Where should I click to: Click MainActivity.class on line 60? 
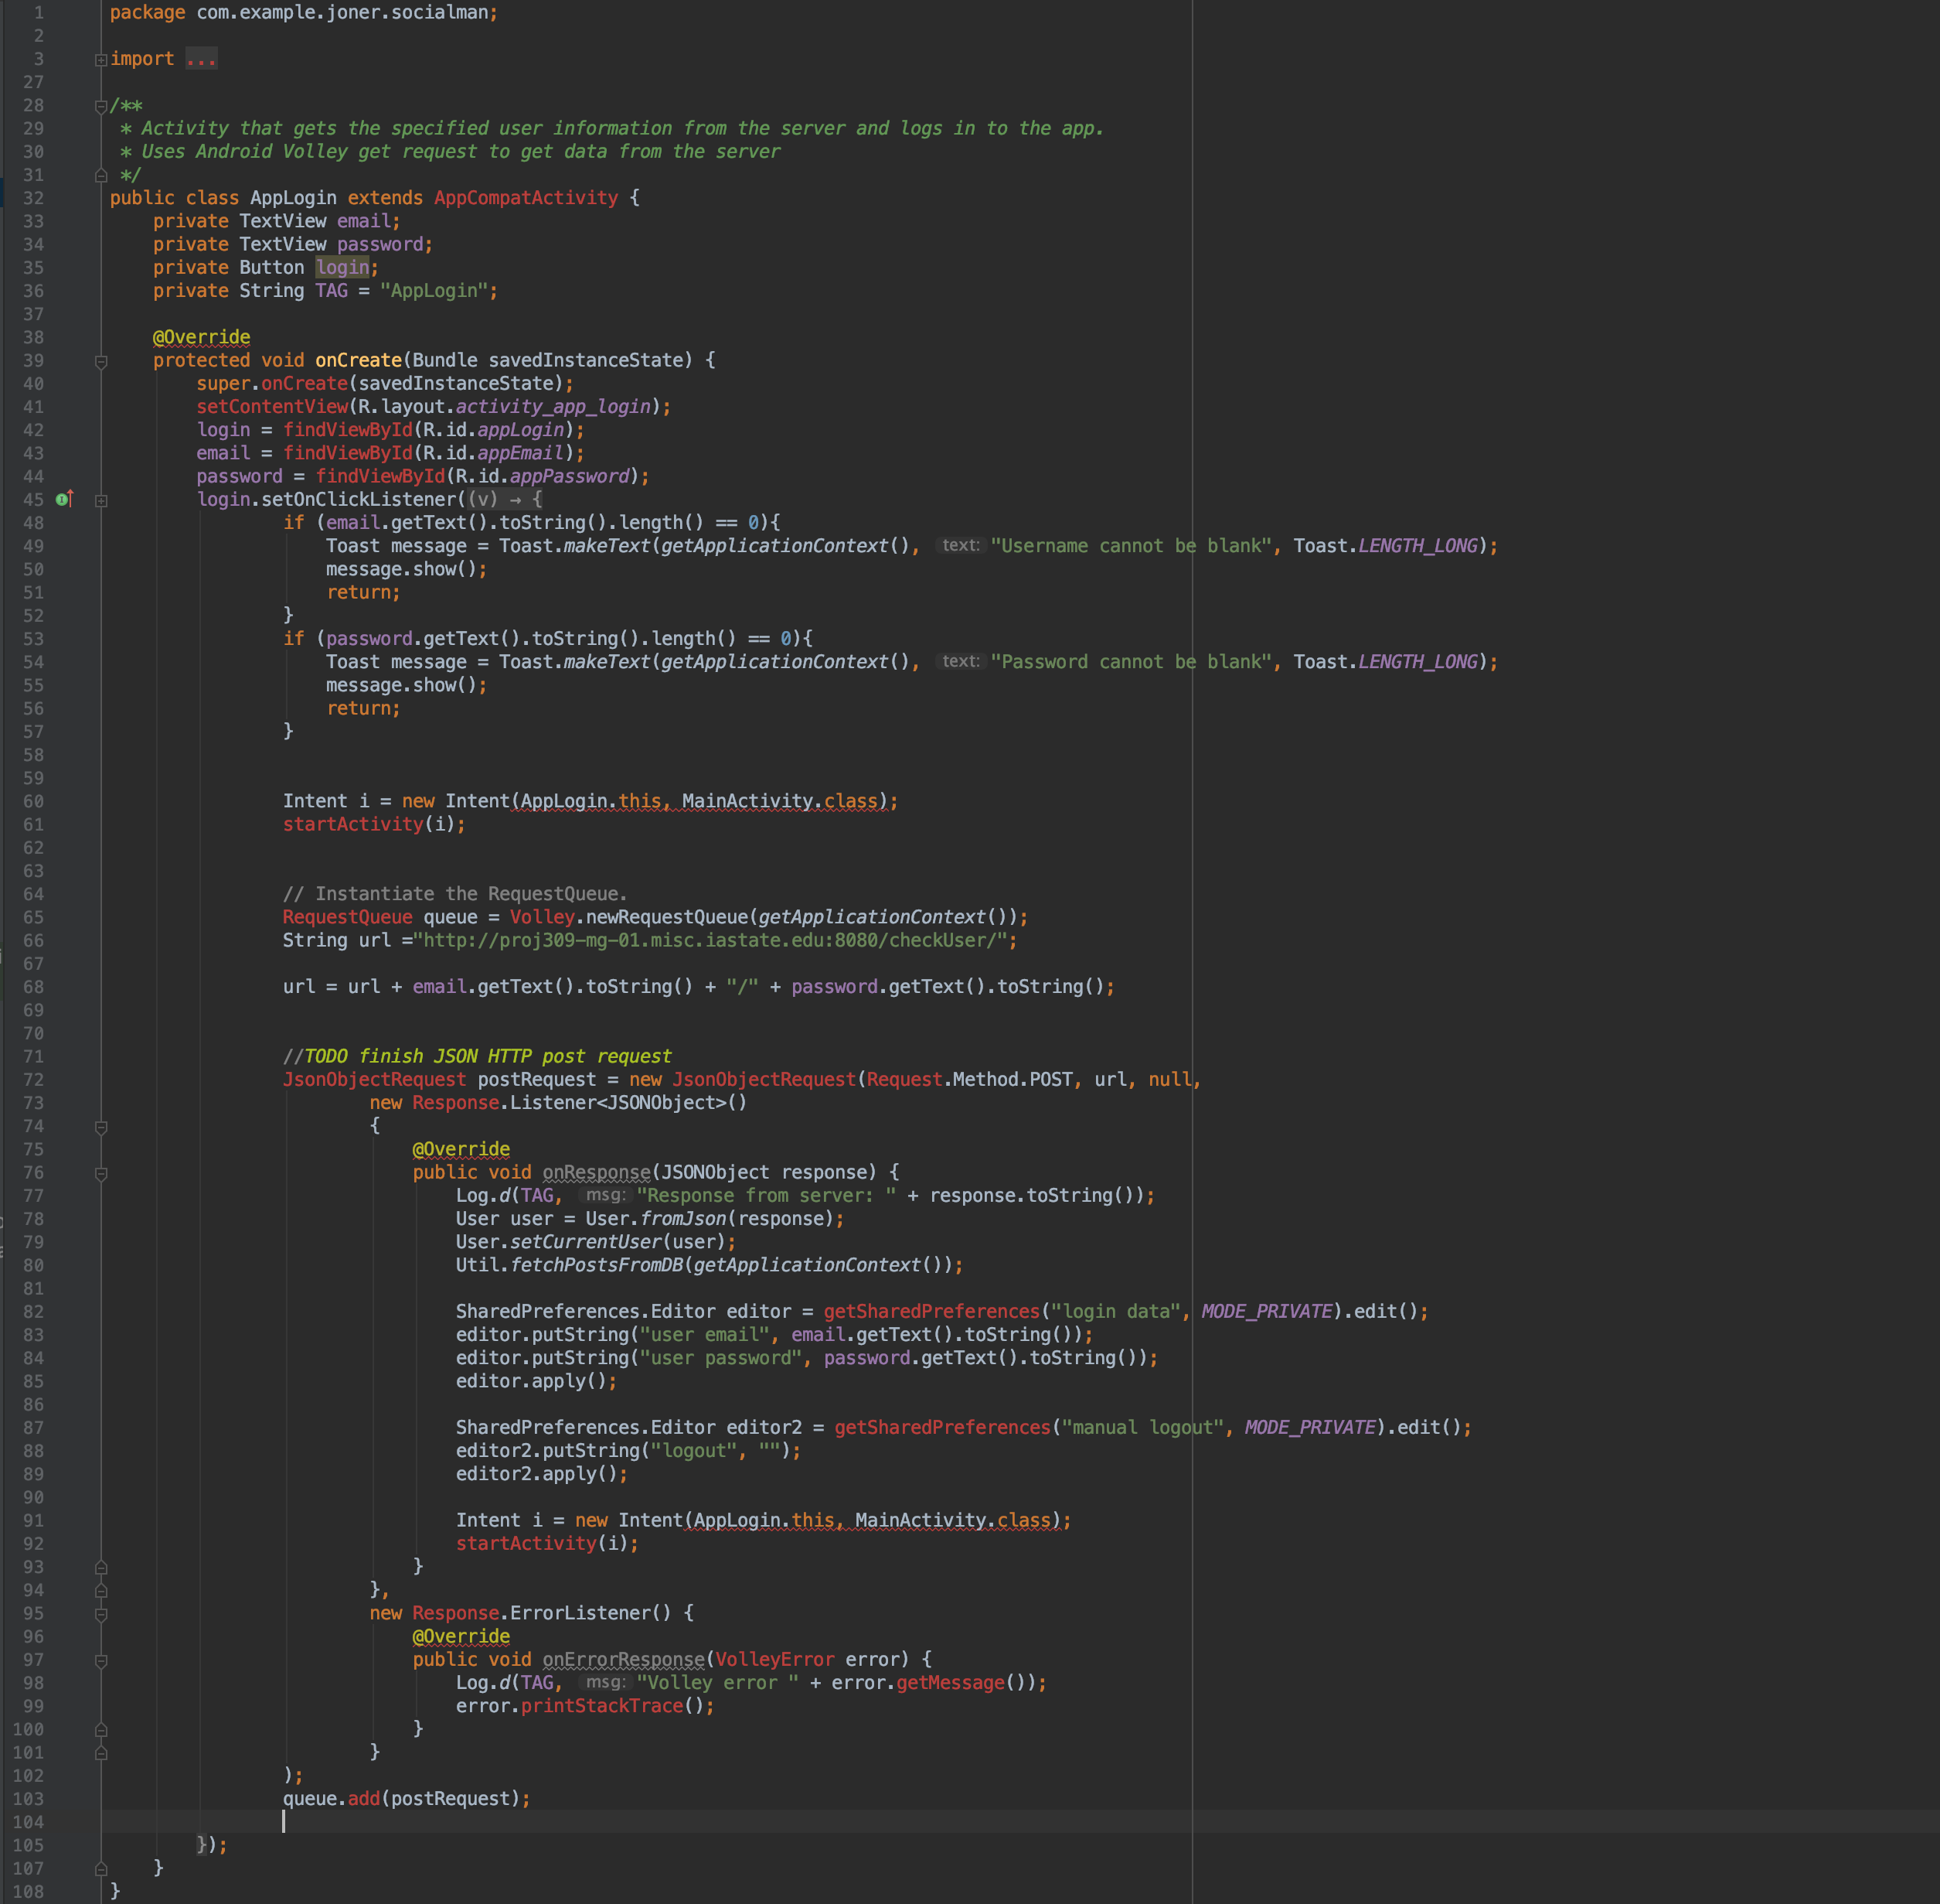pyautogui.click(x=780, y=801)
